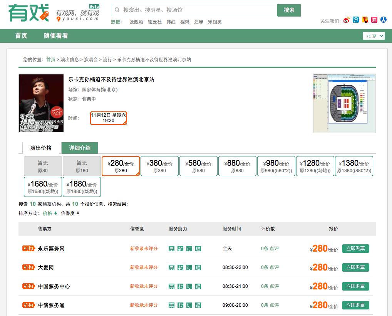
Task: Click hot search term 张靓颖
Action: click(x=136, y=22)
